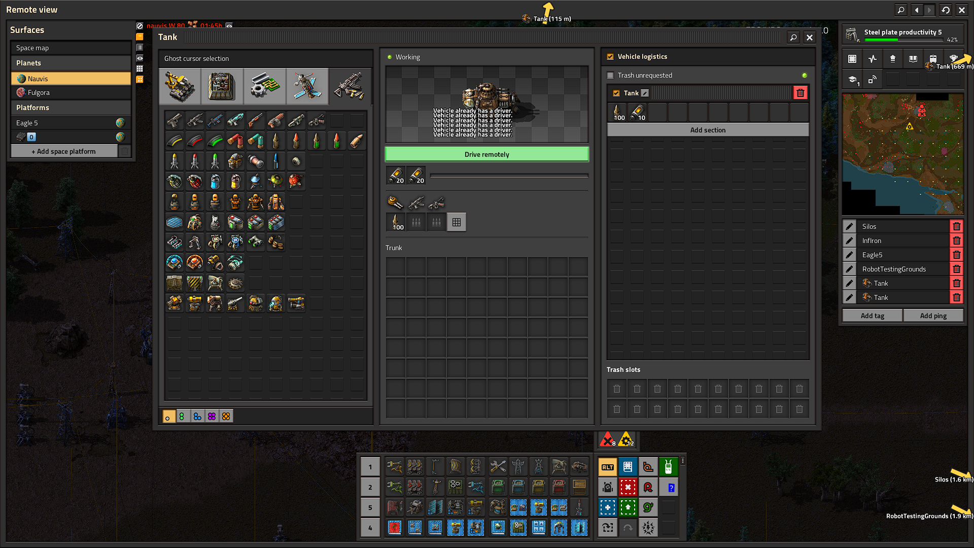This screenshot has width=974, height=548.
Task: Edit the Tank section name
Action: (x=645, y=93)
